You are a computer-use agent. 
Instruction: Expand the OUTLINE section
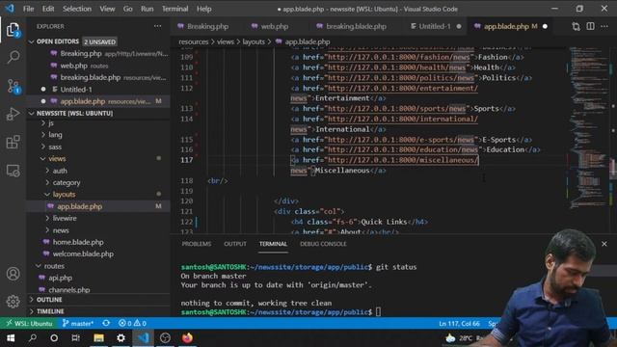[x=98, y=300]
